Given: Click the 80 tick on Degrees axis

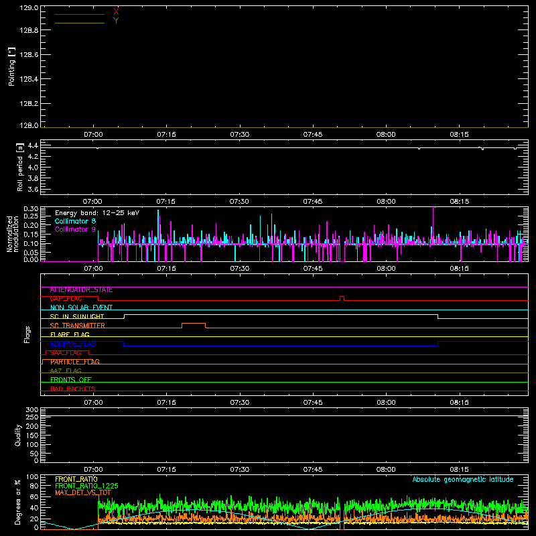Looking at the screenshot, I should [x=35, y=486].
